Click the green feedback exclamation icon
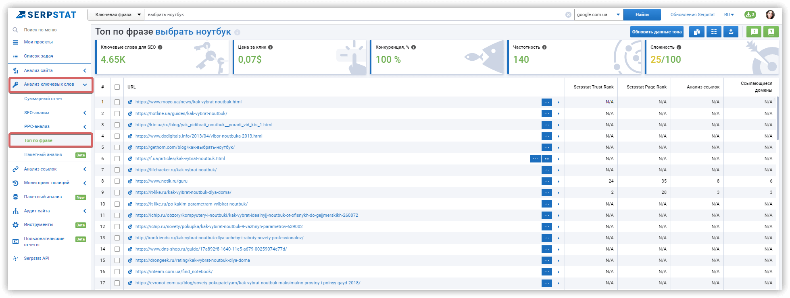Screen dimensions: 790x298 754,32
